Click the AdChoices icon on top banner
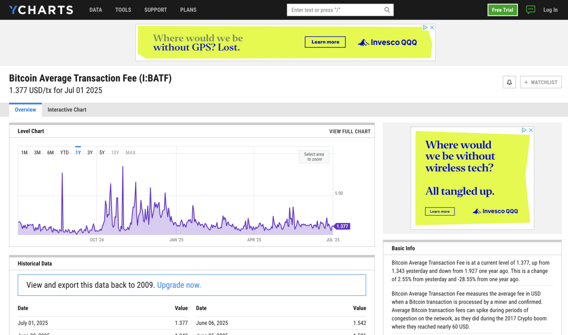The height and width of the screenshot is (335, 568). (x=425, y=27)
